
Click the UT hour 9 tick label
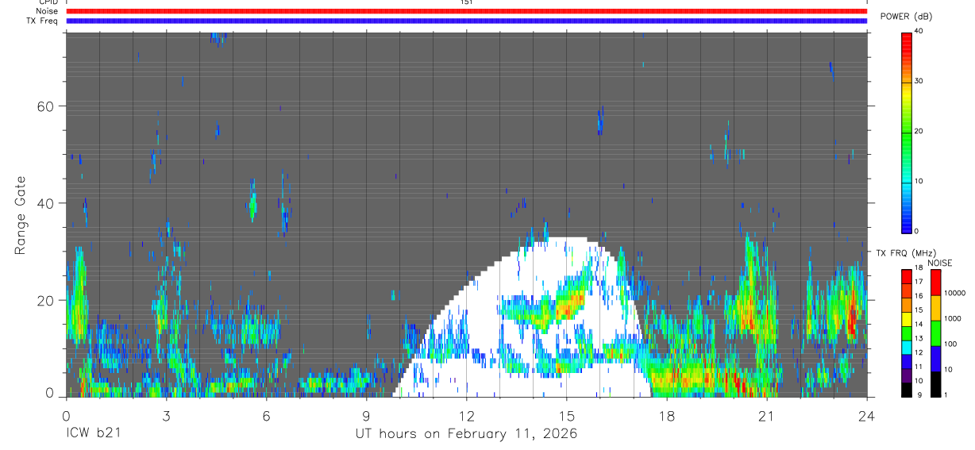click(366, 415)
